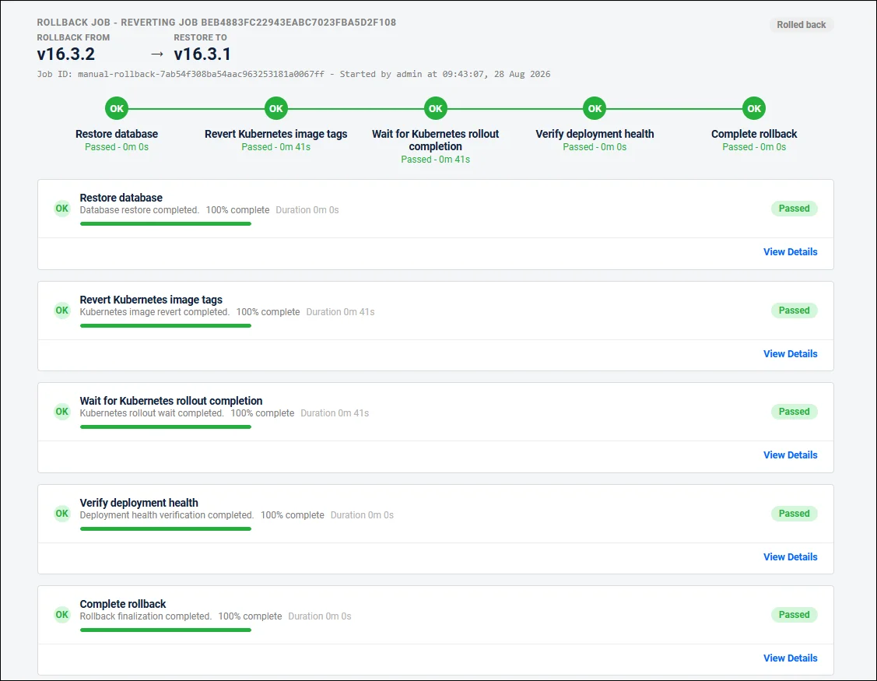Click the Job ID manual-rollback line
877x681 pixels.
point(293,74)
